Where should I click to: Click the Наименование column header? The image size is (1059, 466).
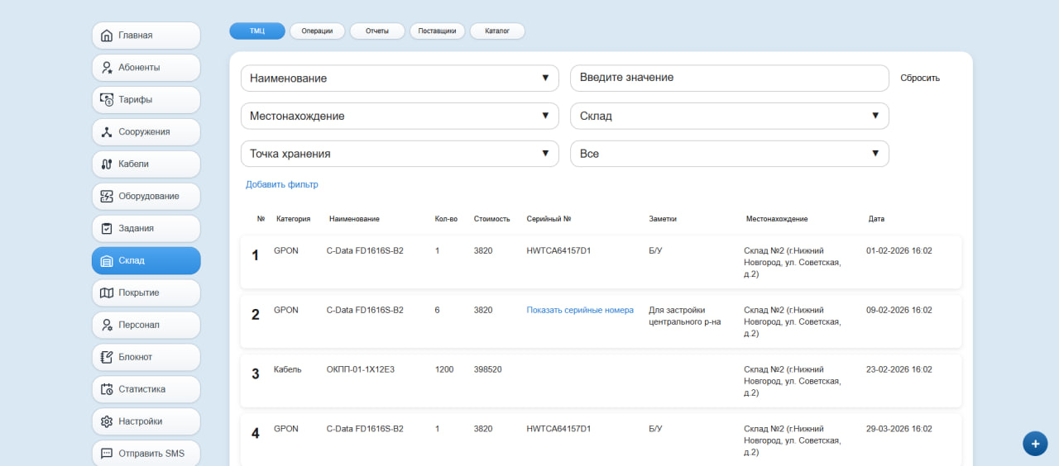(x=354, y=220)
